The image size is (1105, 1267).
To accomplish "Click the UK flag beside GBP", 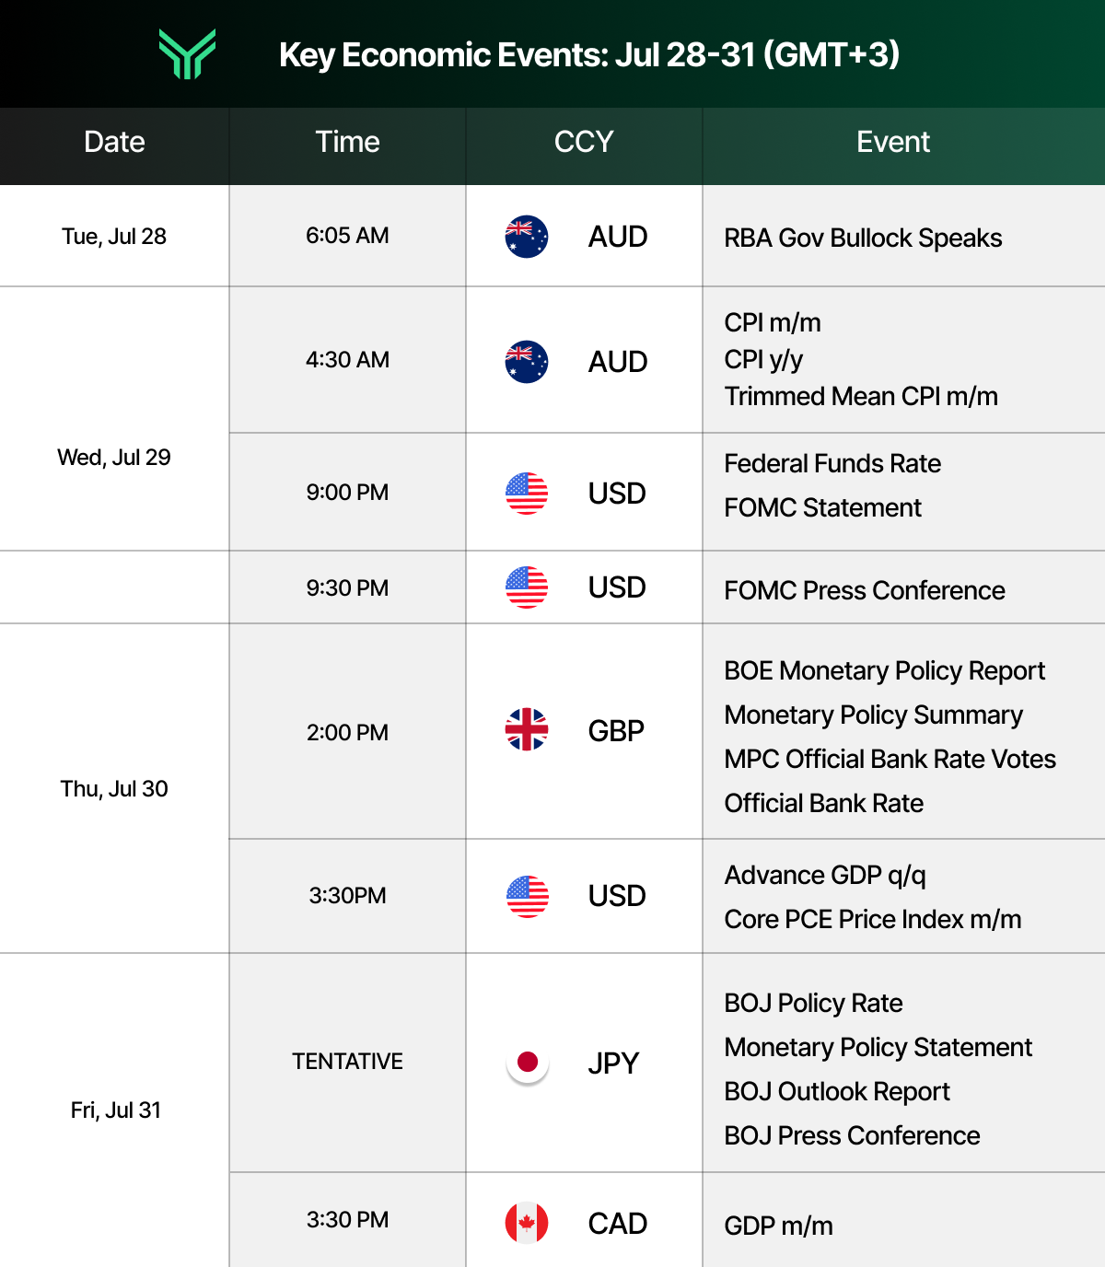I will click(x=527, y=730).
